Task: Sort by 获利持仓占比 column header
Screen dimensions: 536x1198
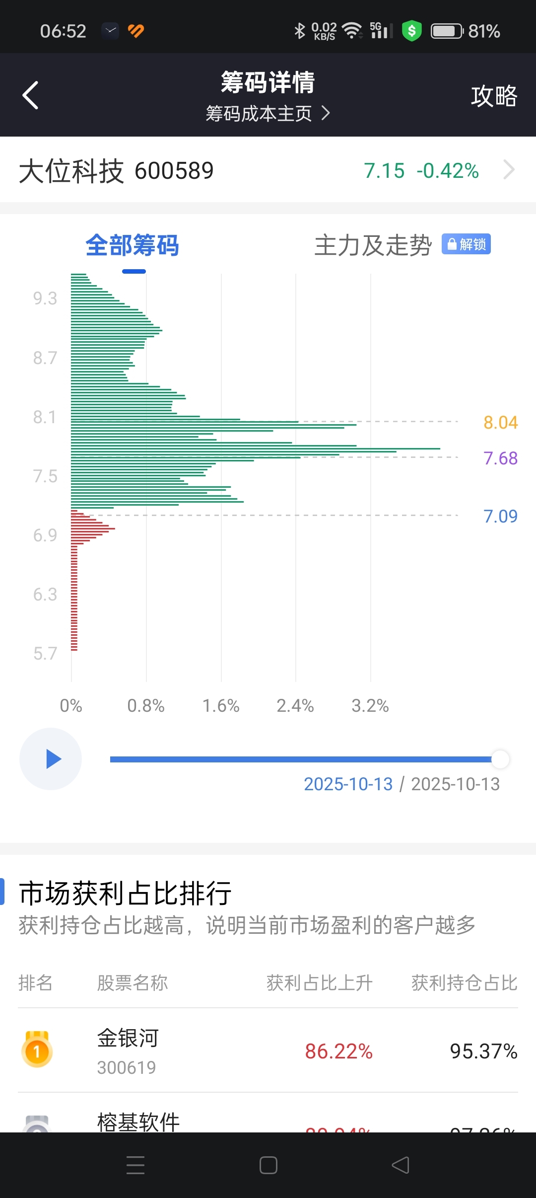Action: [x=464, y=983]
